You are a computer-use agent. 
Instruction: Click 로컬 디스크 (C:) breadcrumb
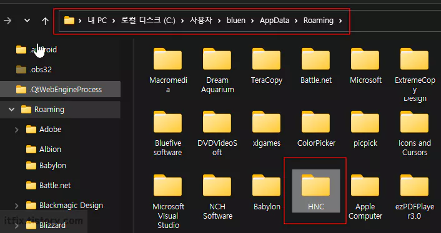148,21
